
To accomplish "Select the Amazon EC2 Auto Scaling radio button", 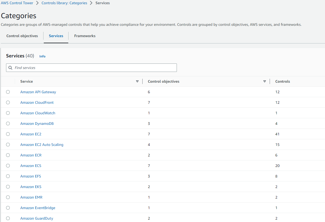I will [8, 145].
